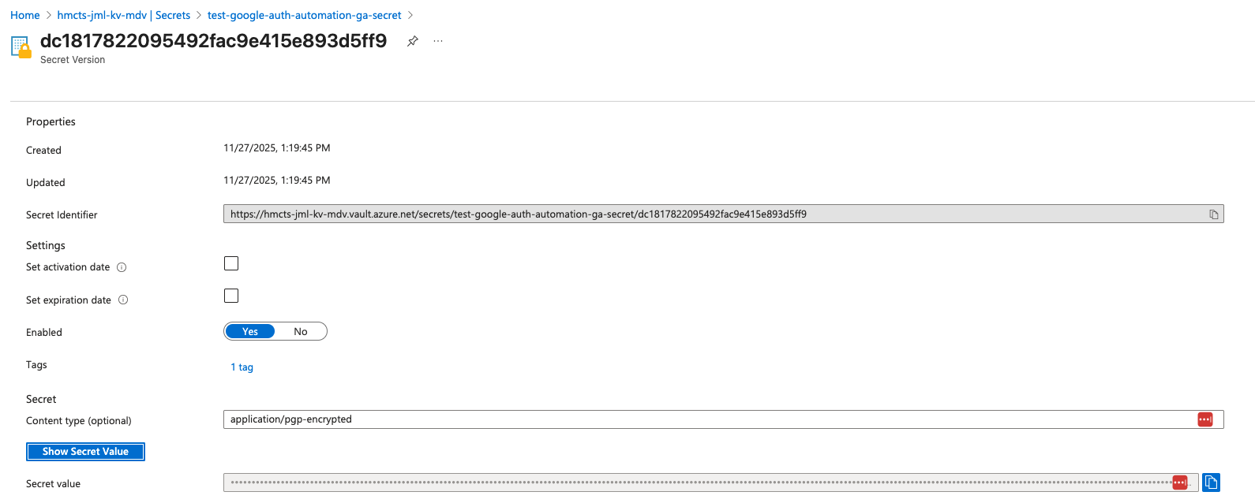Click red password manager icon in Content type

click(x=1204, y=419)
